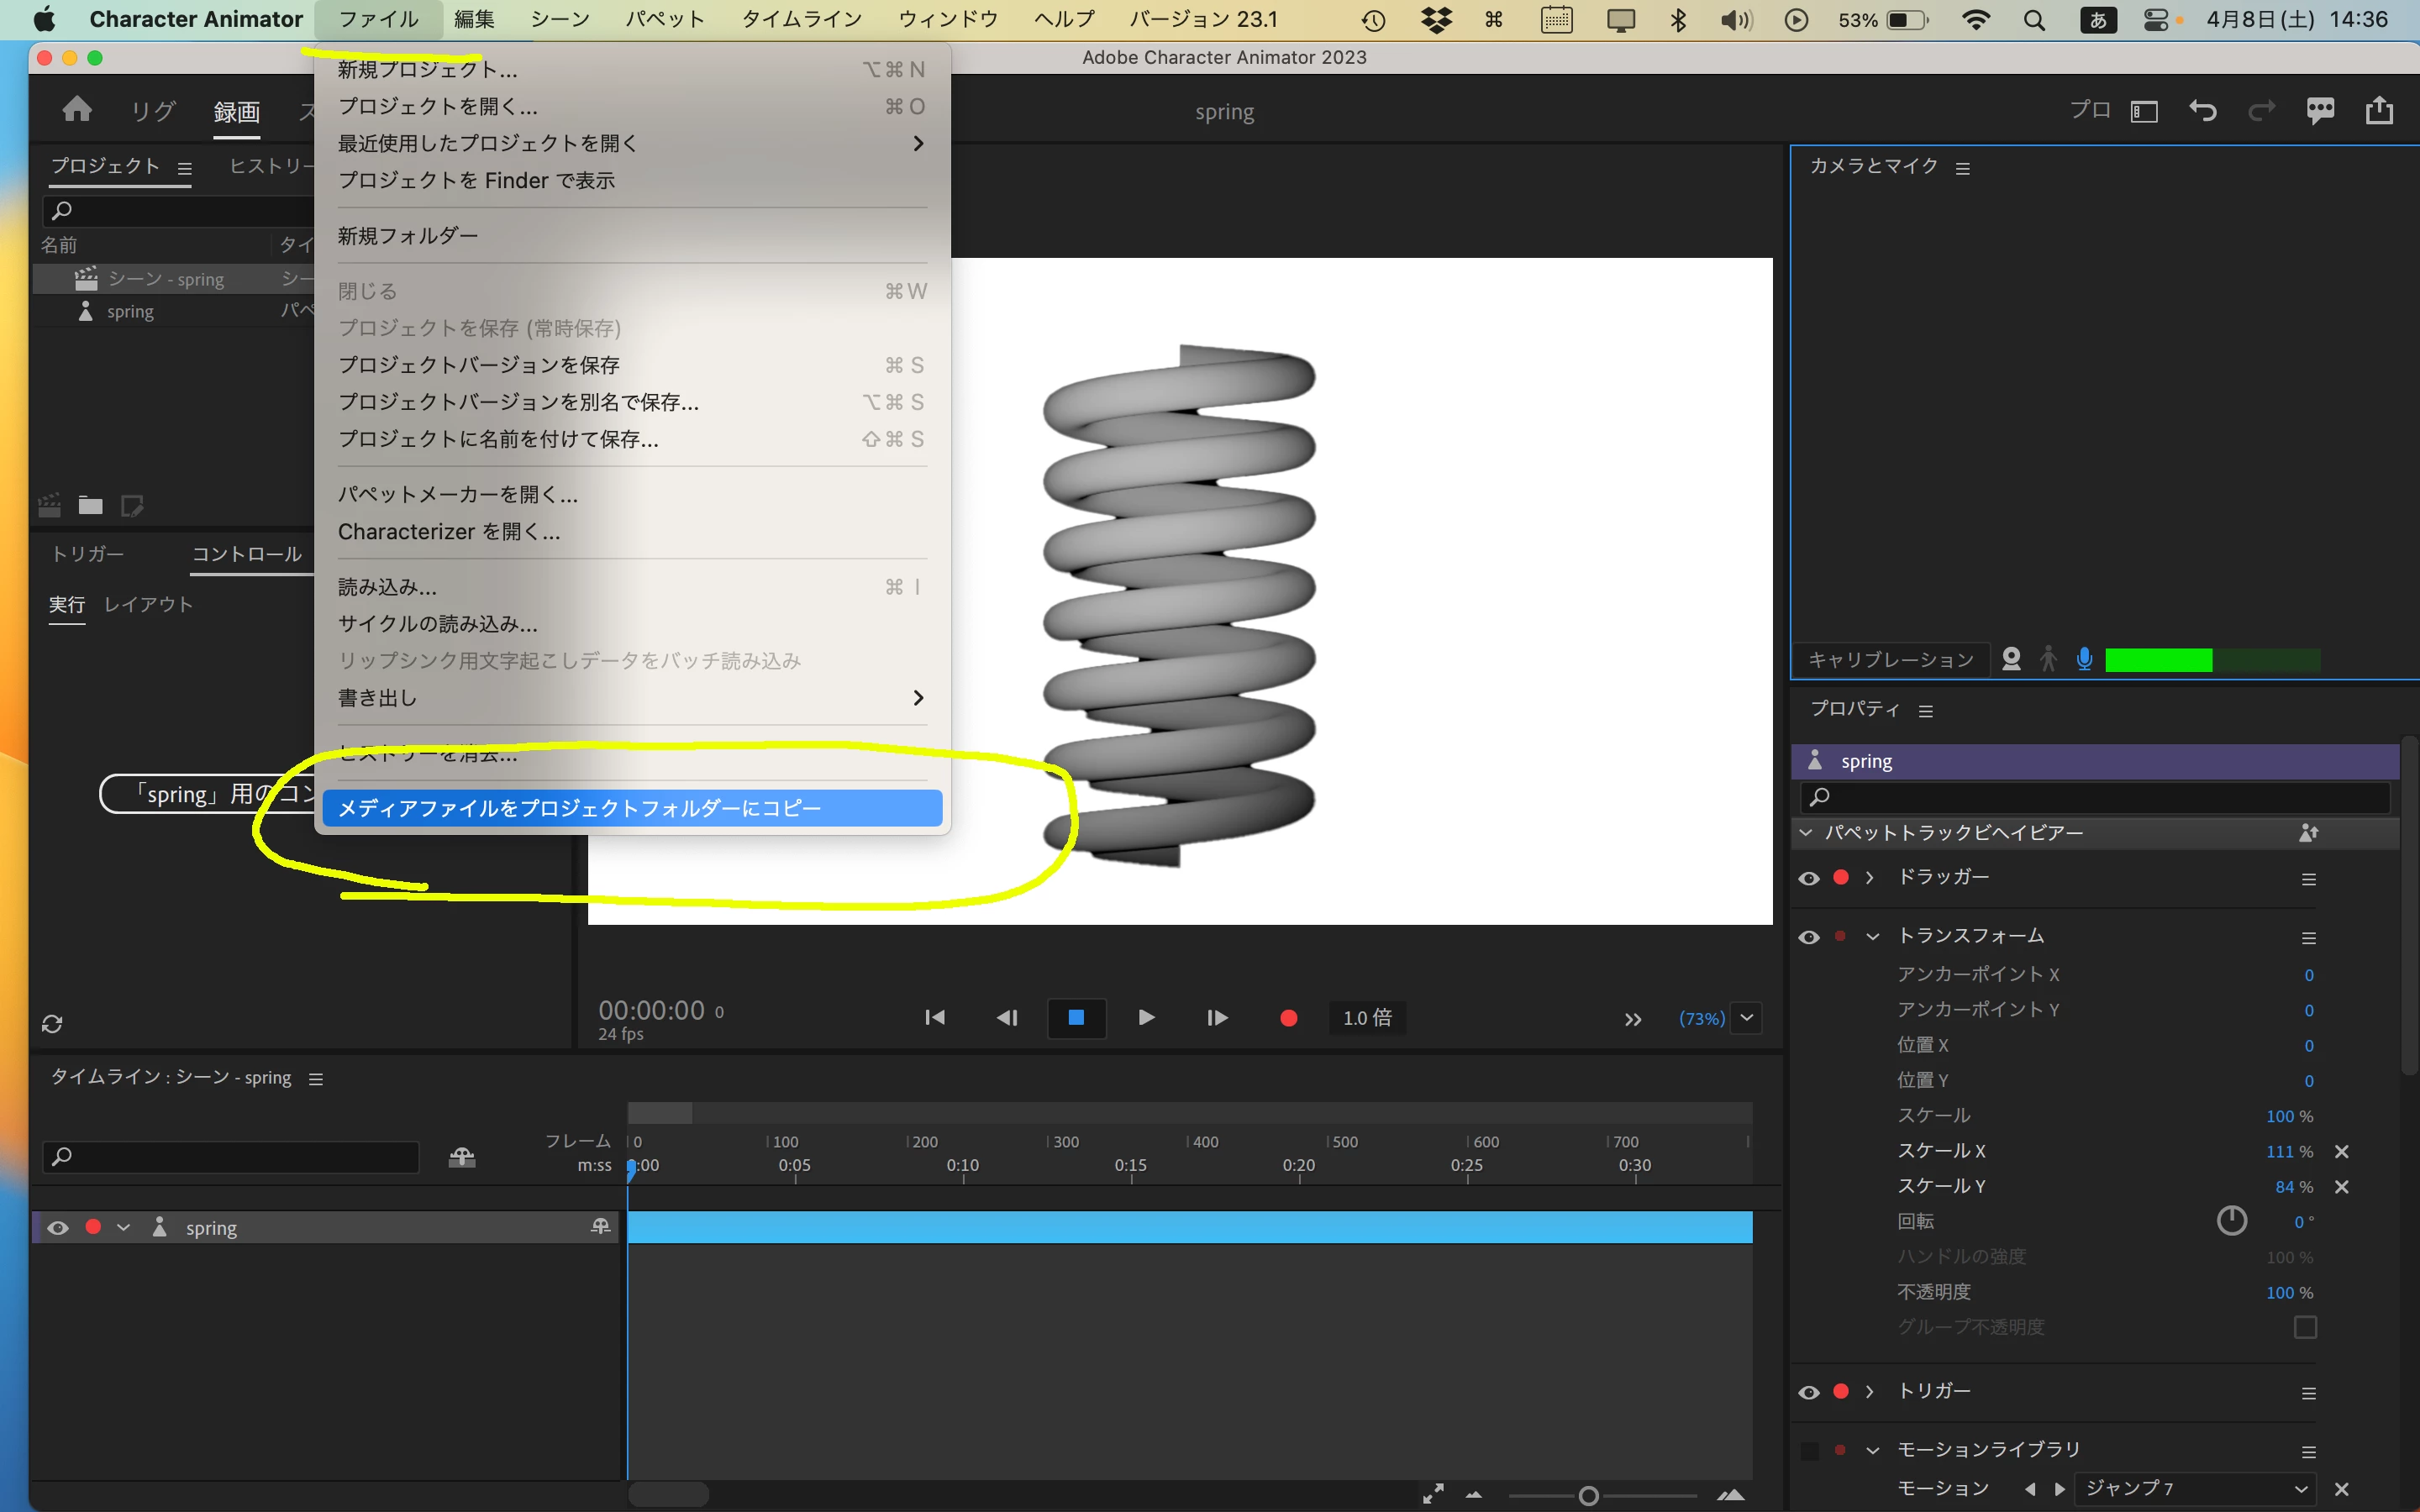Screen dimensions: 2420x1512
Task: Toggle the webcam input icon
Action: pyautogui.click(x=2011, y=659)
